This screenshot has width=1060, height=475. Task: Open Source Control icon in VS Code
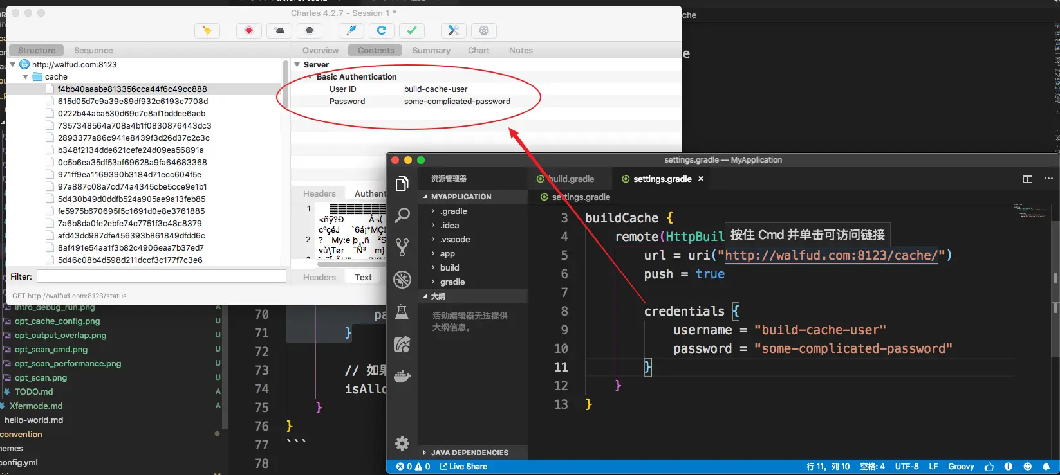[402, 247]
